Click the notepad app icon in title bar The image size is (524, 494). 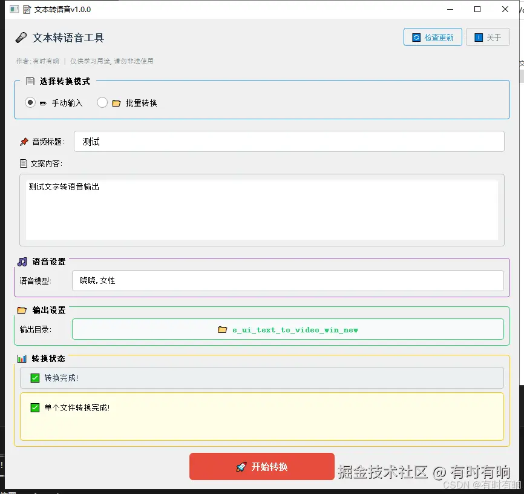(27, 9)
